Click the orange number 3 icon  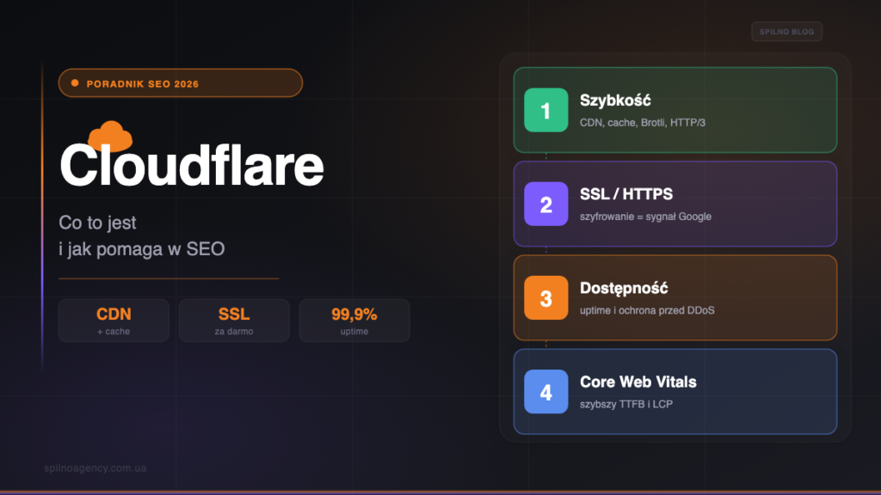pyautogui.click(x=545, y=297)
